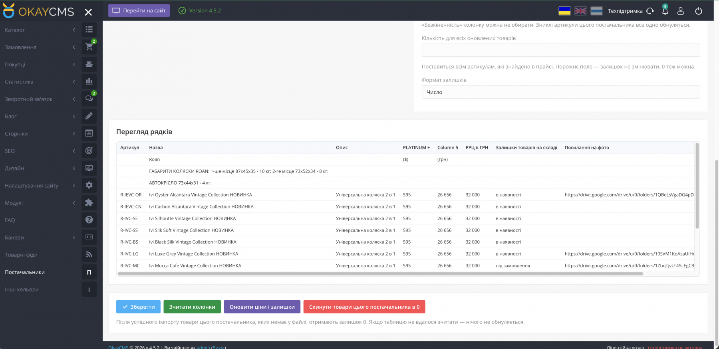Screen dimensions: 719x349
Task: Click the Зчитати колонки button
Action: (x=192, y=307)
